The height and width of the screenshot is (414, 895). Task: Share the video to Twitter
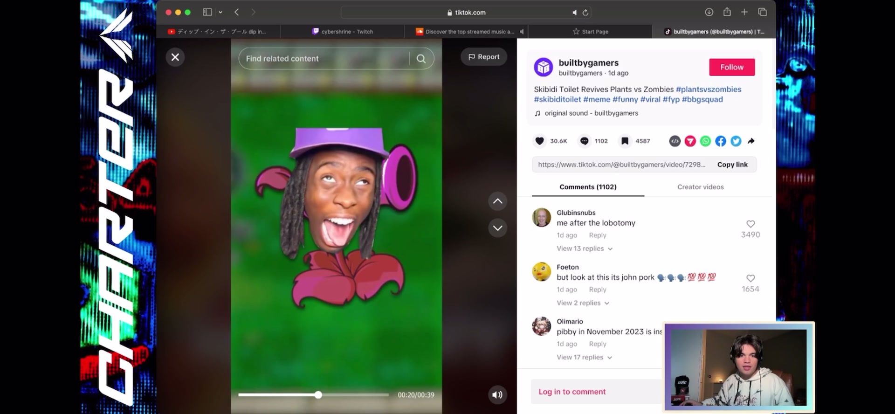click(x=736, y=141)
